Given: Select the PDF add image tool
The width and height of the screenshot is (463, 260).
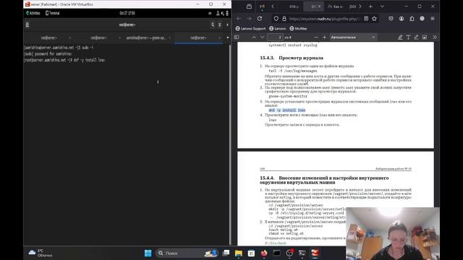Looking at the screenshot, I should click(425, 38).
